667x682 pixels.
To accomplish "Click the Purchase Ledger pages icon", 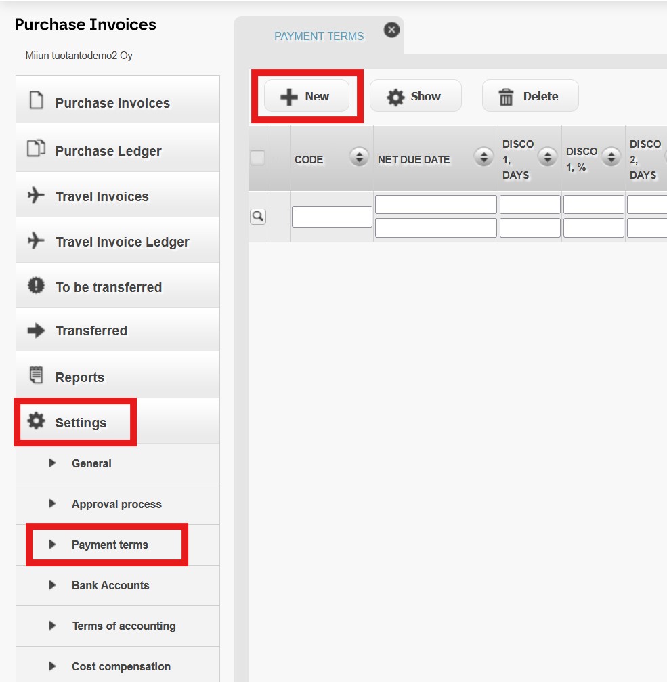I will pyautogui.click(x=36, y=148).
